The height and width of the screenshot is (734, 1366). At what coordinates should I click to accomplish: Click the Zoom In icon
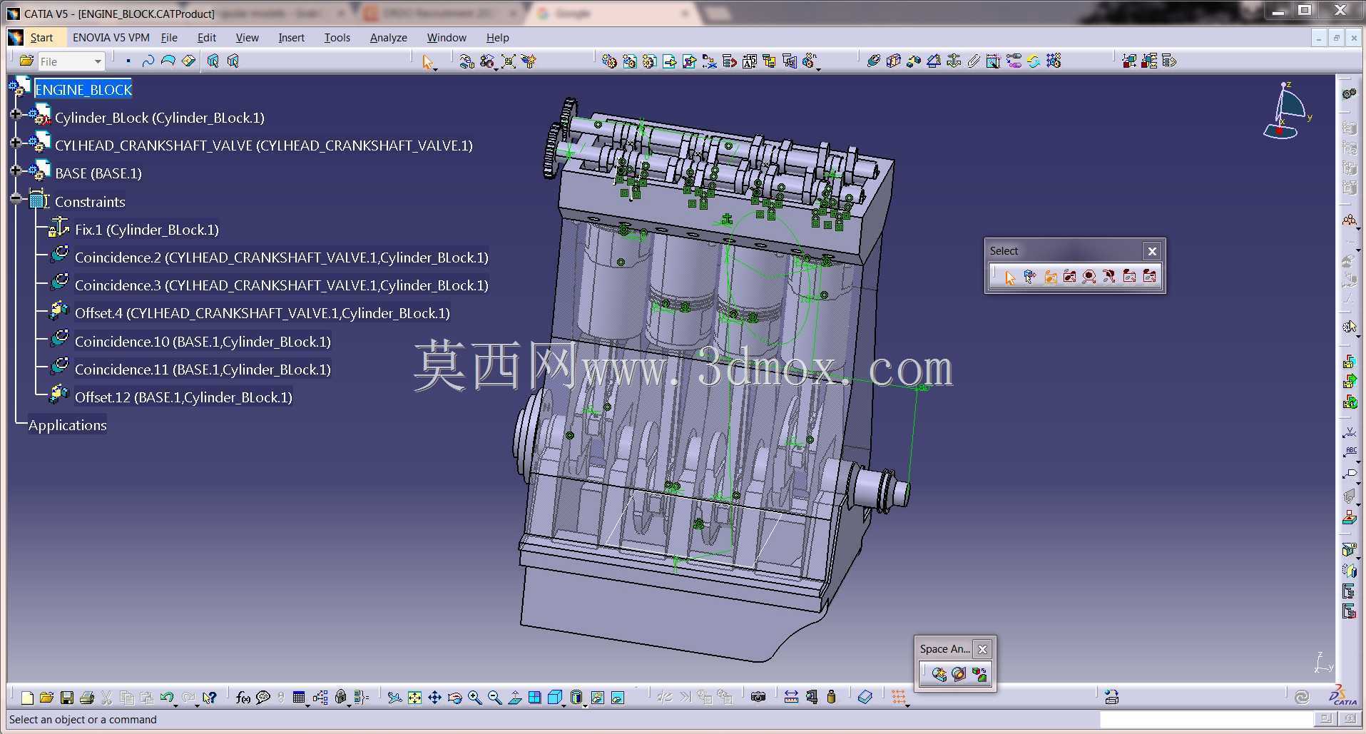(x=475, y=698)
